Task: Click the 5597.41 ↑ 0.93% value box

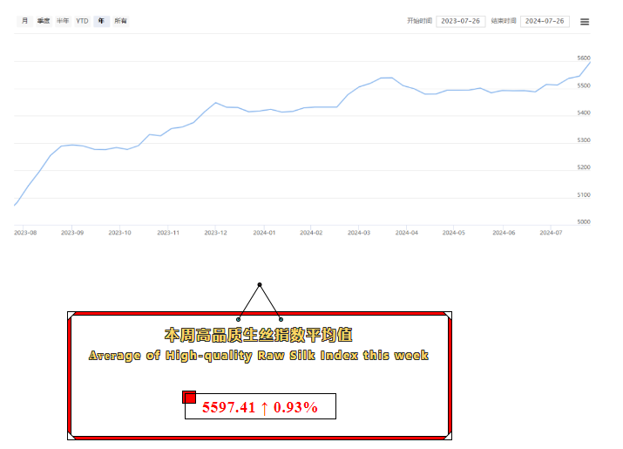Action: click(260, 407)
